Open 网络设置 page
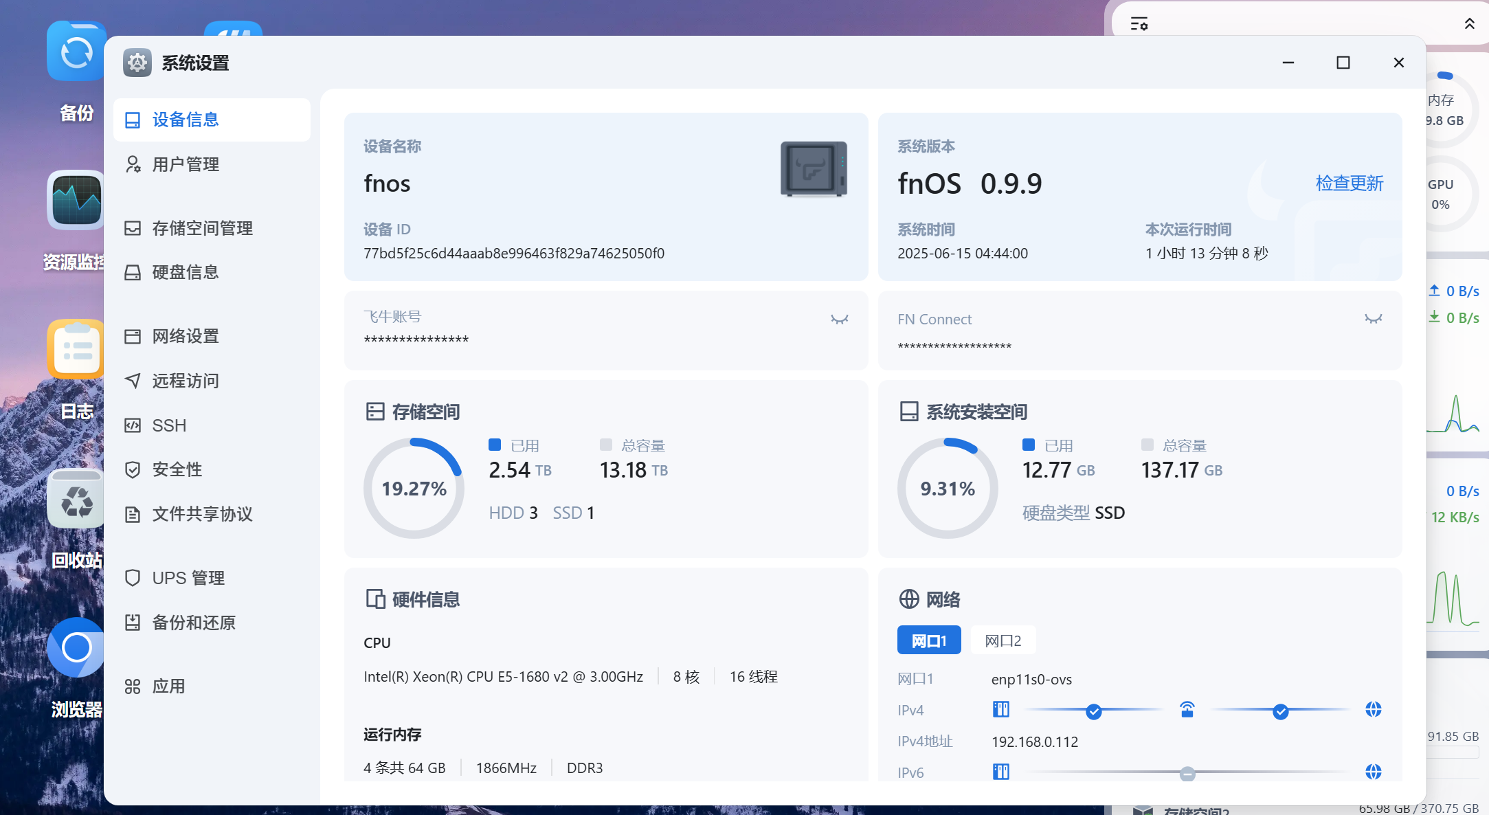 click(212, 336)
